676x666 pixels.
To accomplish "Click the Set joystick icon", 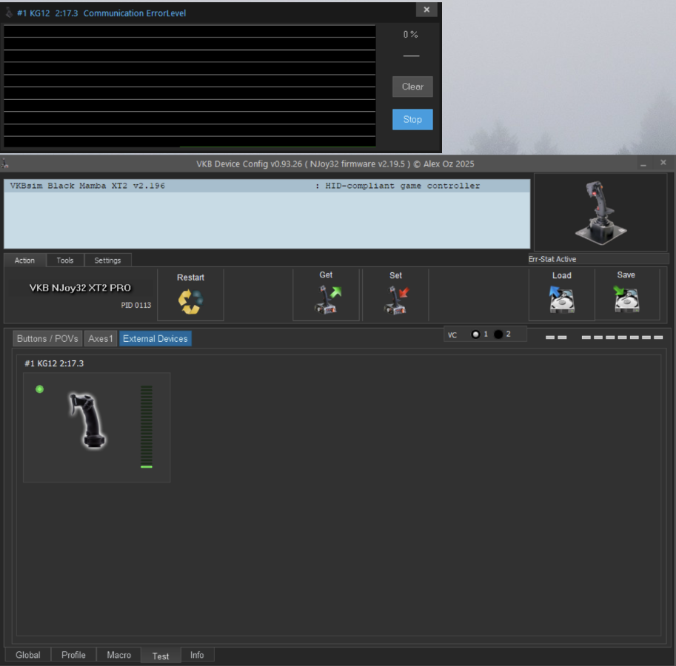I will [396, 300].
